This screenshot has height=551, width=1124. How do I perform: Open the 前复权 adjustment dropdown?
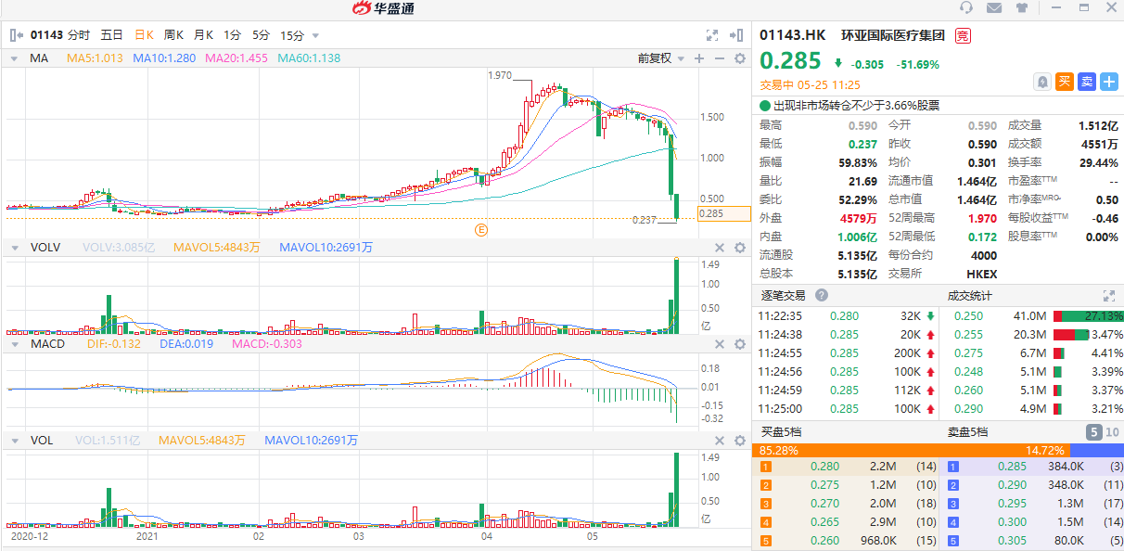coord(660,58)
